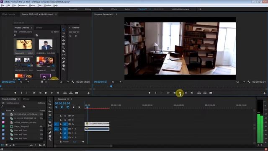This screenshot has height=151, width=268.
Task: Click the Extract button in Program monitor
Action: coord(205,93)
